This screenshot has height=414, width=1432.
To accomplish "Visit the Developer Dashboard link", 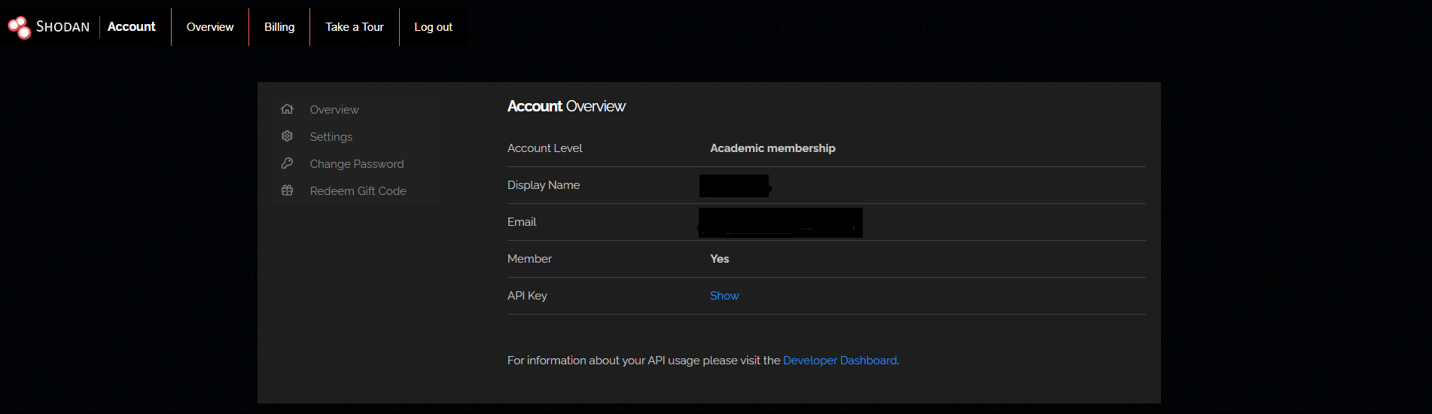I will tap(839, 361).
